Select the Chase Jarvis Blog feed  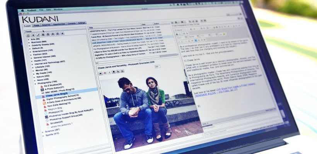(57, 95)
